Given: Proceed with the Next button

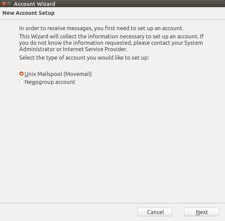Looking at the screenshot, I should click(x=201, y=212).
